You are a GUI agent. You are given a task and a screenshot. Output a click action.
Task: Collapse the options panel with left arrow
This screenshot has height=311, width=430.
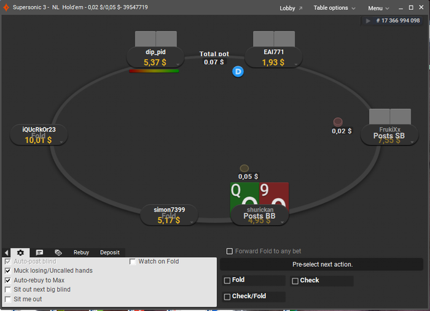(x=7, y=252)
